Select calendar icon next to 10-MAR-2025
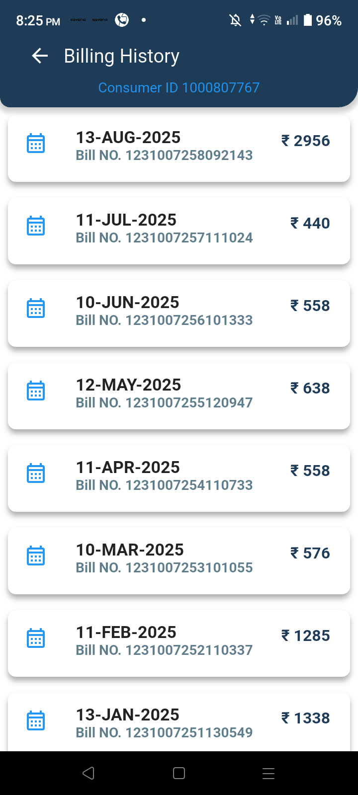 35,556
